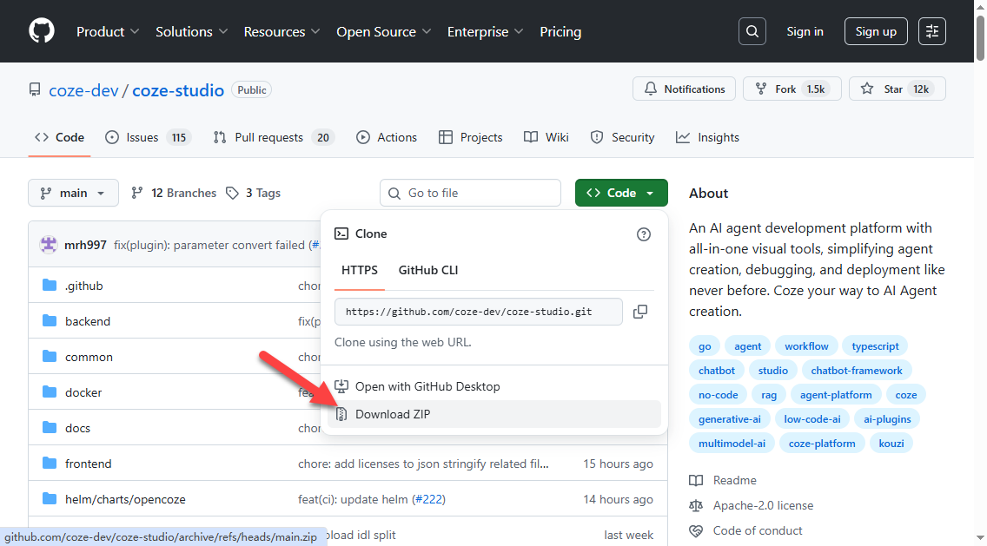Switch to the GitHub CLI tab
The image size is (987, 546).
tap(427, 270)
